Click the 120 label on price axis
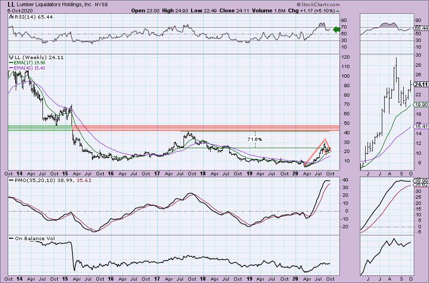The width and height of the screenshot is (429, 283). click(x=346, y=57)
